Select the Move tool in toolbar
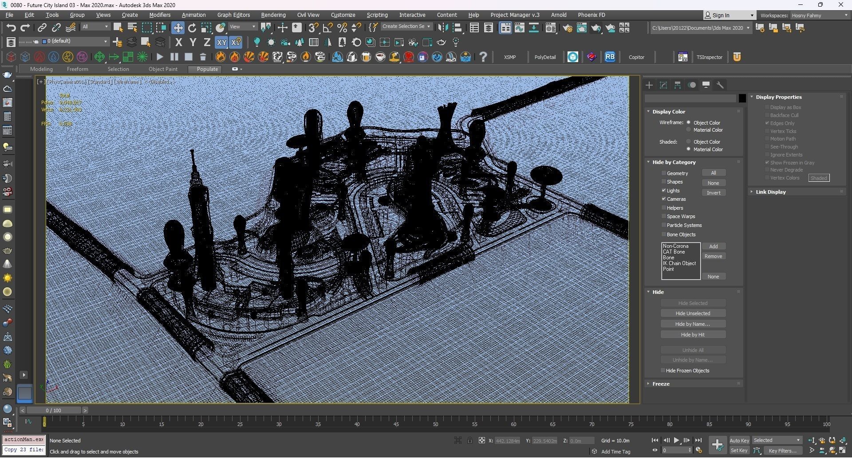This screenshot has width=852, height=461. pos(178,28)
